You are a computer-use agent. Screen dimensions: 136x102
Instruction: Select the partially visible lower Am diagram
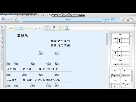pyautogui.click(x=120, y=62)
